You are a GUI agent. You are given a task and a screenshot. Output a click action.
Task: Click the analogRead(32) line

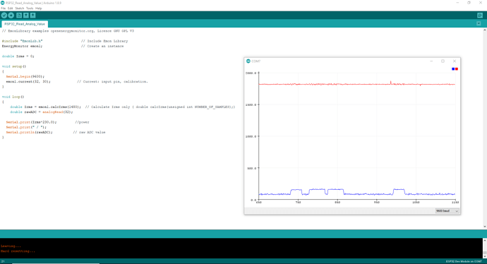pyautogui.click(x=42, y=112)
